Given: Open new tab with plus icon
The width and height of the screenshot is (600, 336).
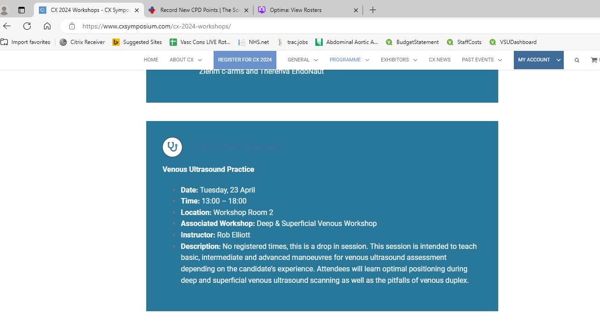Looking at the screenshot, I should [373, 10].
